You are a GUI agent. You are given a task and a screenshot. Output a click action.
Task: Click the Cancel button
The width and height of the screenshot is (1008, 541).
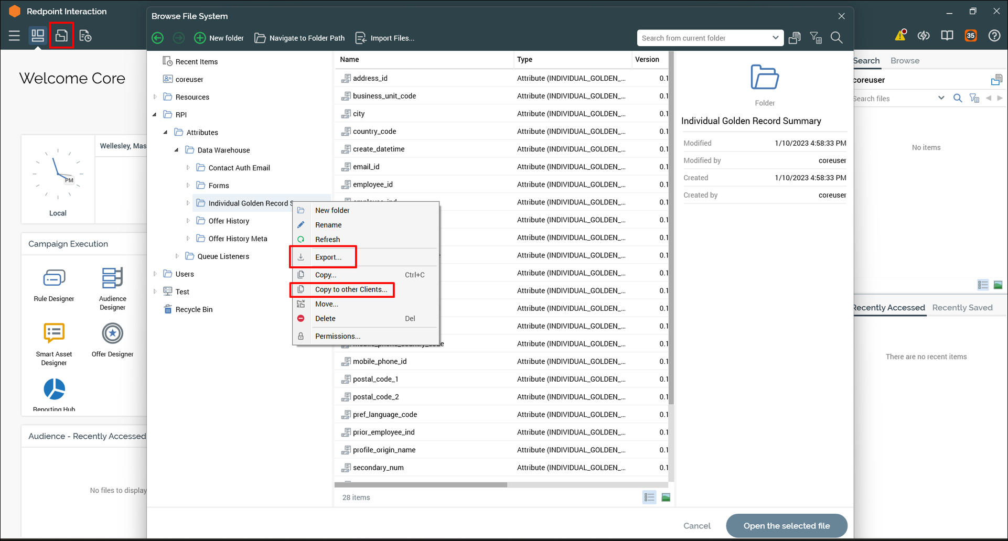pos(696,526)
